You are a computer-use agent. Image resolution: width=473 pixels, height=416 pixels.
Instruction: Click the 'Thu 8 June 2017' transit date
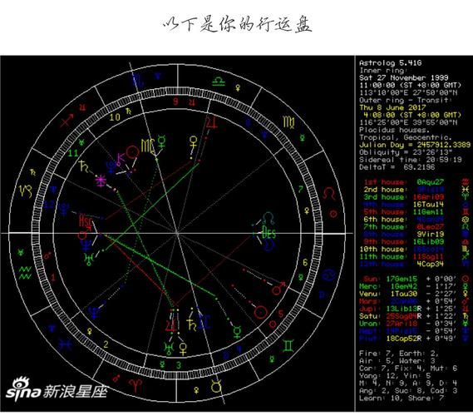(392, 107)
